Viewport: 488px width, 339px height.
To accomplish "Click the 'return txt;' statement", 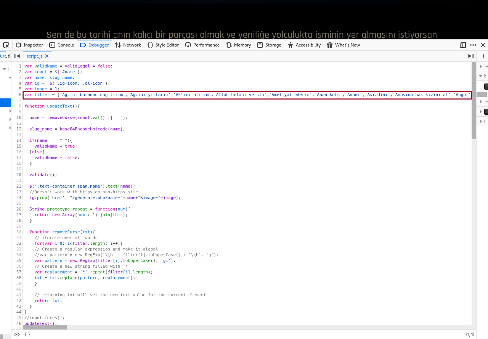I will coord(47,300).
